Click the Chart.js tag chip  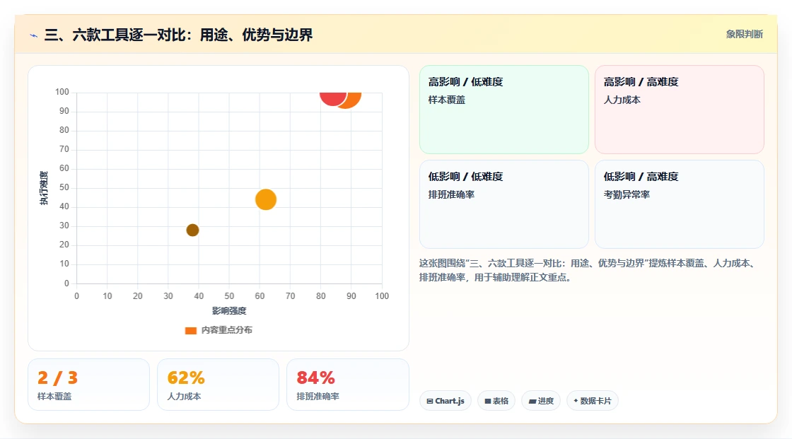445,401
